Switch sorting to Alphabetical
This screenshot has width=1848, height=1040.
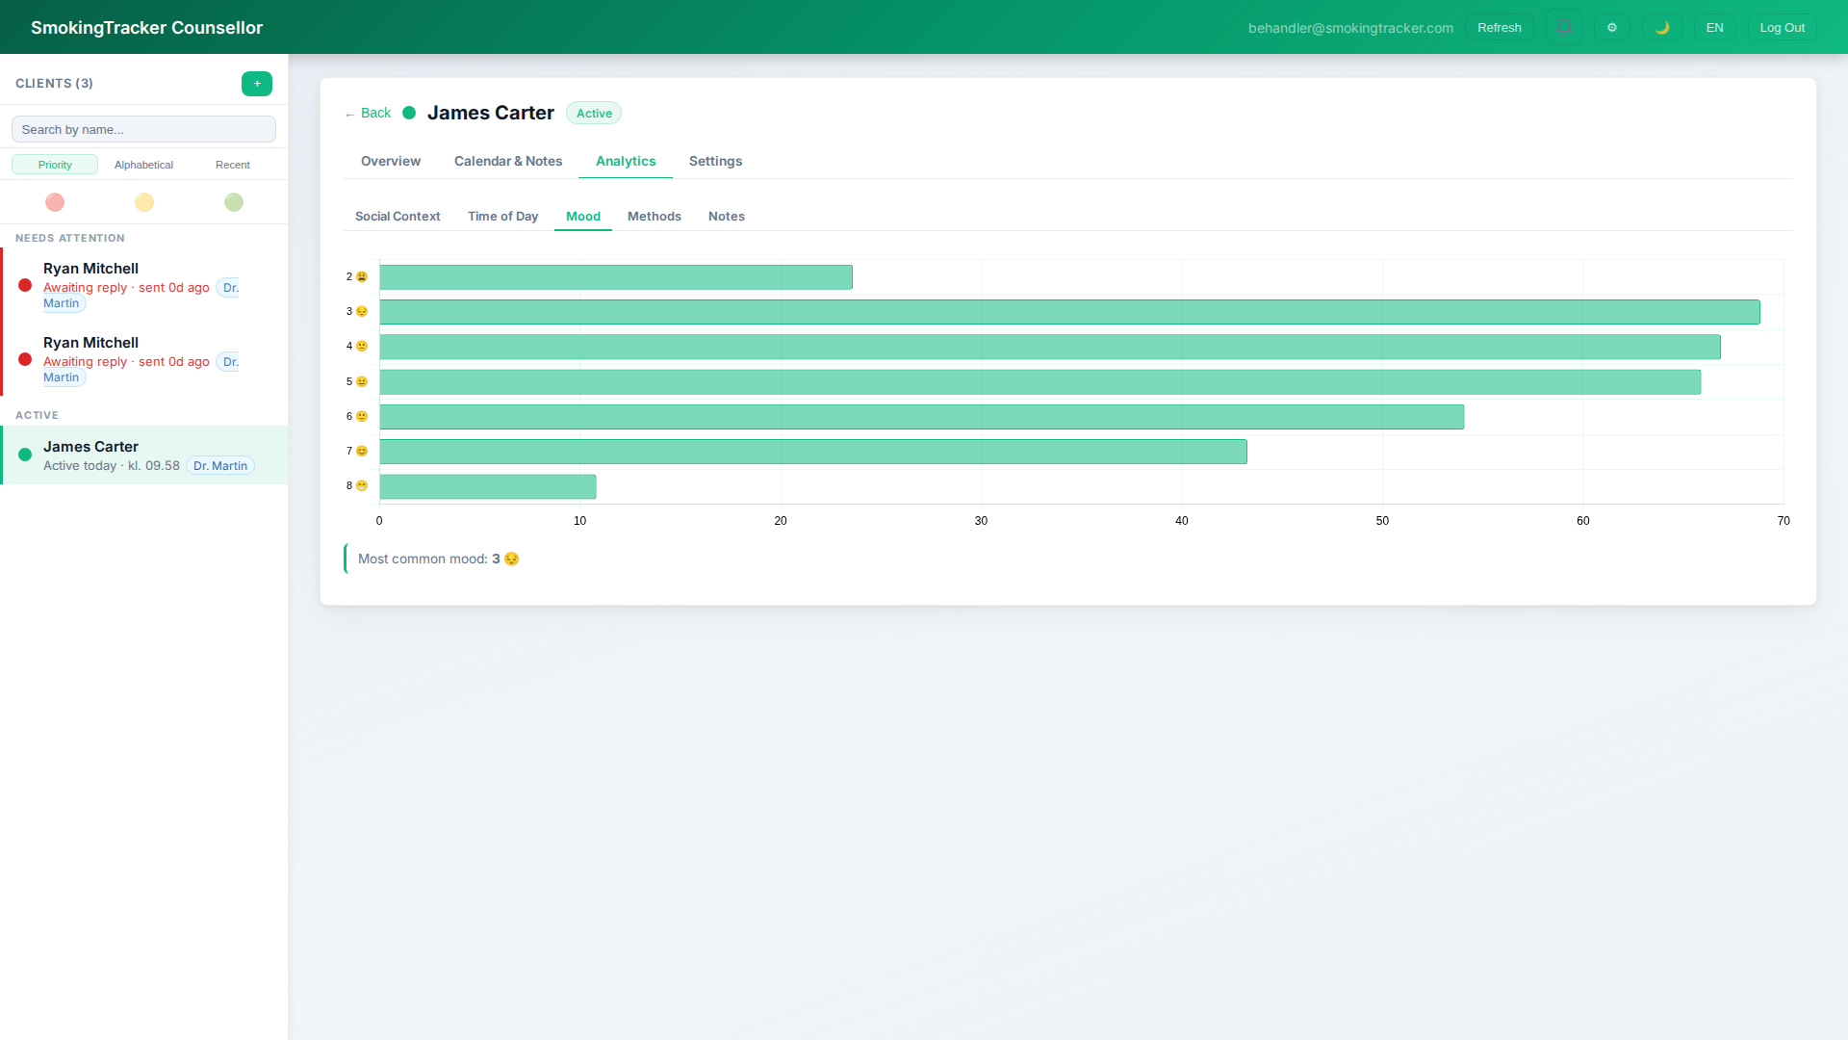click(143, 164)
